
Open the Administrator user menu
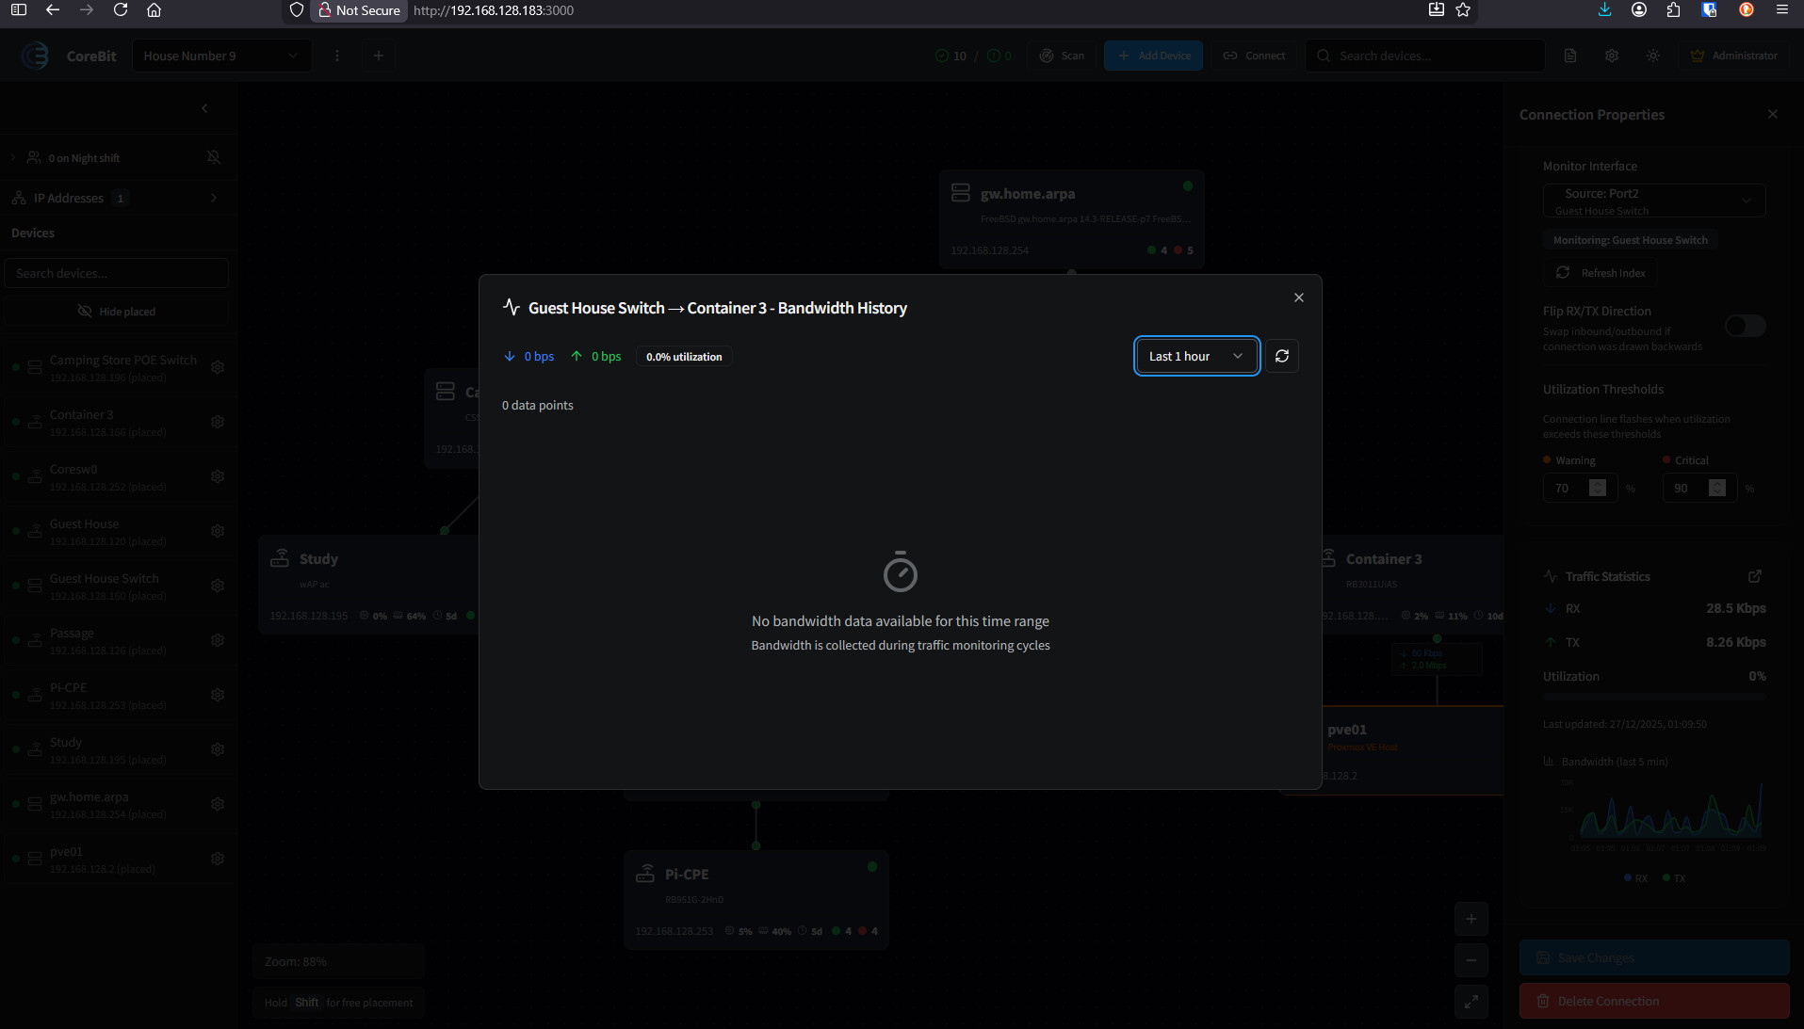pos(1734,56)
